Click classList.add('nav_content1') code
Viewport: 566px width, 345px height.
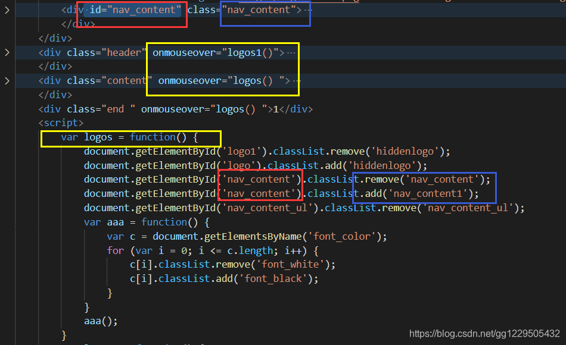point(393,194)
